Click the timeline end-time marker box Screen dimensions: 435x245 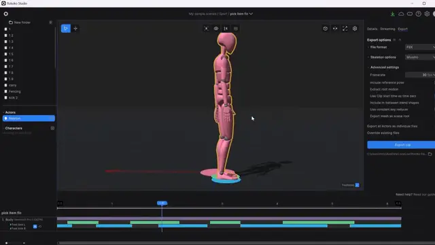[398, 203]
